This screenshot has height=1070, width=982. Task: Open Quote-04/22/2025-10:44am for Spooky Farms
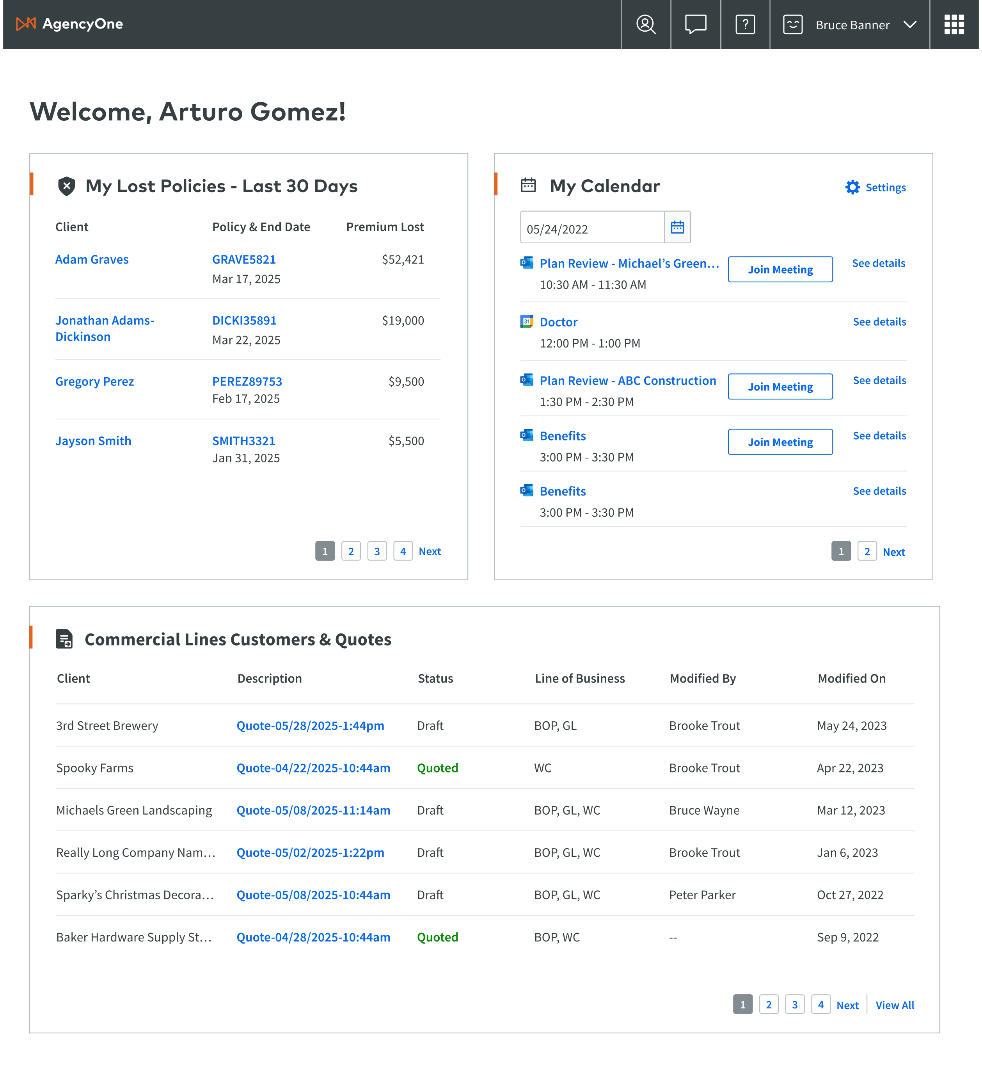[313, 768]
